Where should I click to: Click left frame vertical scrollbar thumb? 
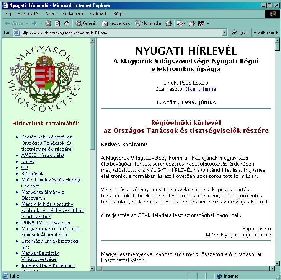click(92, 96)
